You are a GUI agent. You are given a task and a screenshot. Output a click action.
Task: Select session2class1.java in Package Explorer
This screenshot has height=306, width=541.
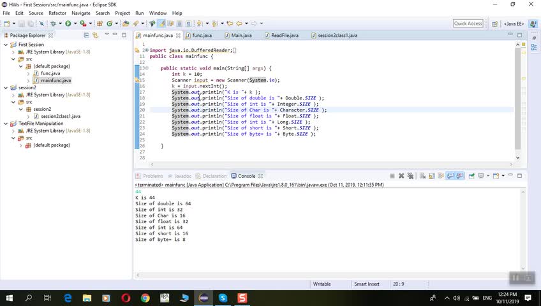(x=61, y=116)
